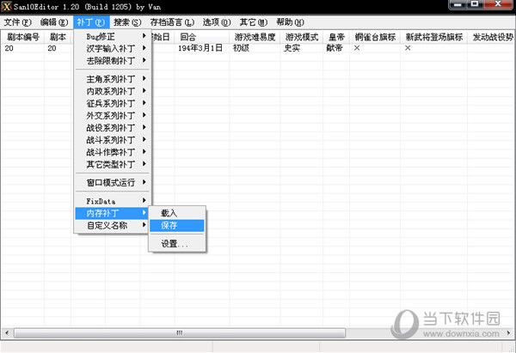Expand the 内政系列补丁 submenu
This screenshot has height=353, width=516.
112,91
